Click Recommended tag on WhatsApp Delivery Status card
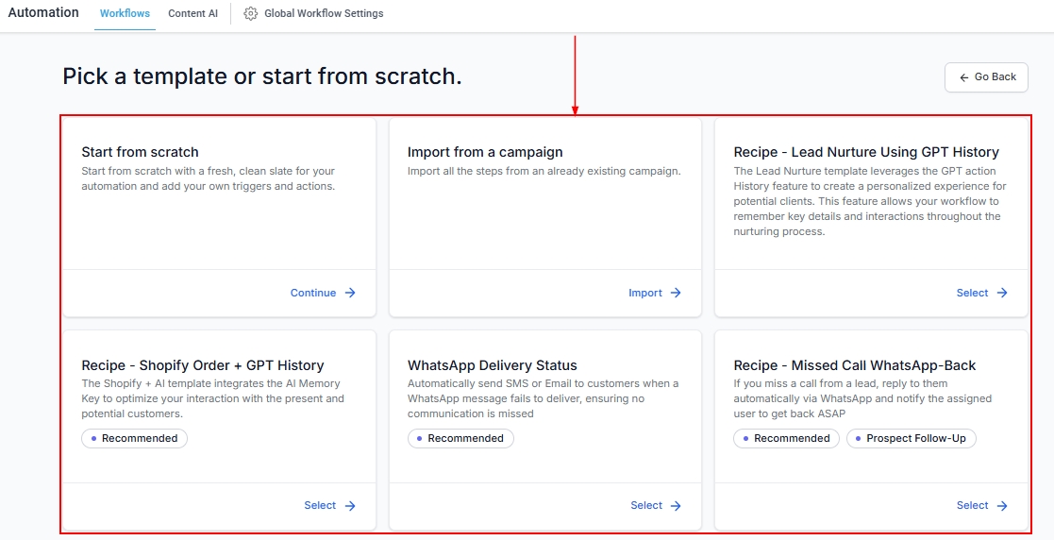Viewport: 1054px width, 540px height. (x=460, y=438)
